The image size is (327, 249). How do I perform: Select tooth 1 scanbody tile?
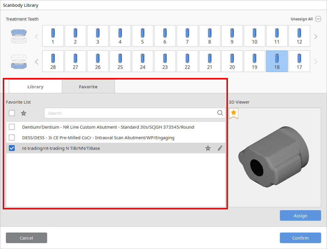click(x=53, y=36)
